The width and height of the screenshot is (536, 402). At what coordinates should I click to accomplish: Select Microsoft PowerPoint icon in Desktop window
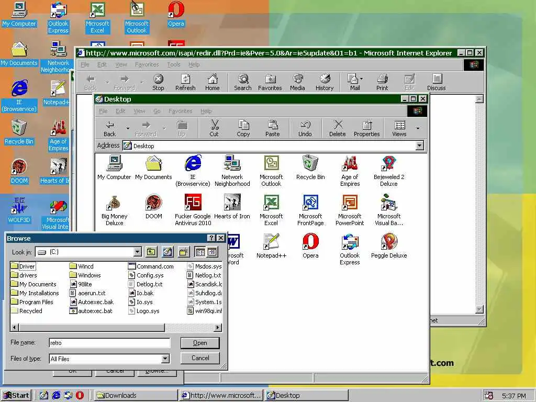[350, 210]
